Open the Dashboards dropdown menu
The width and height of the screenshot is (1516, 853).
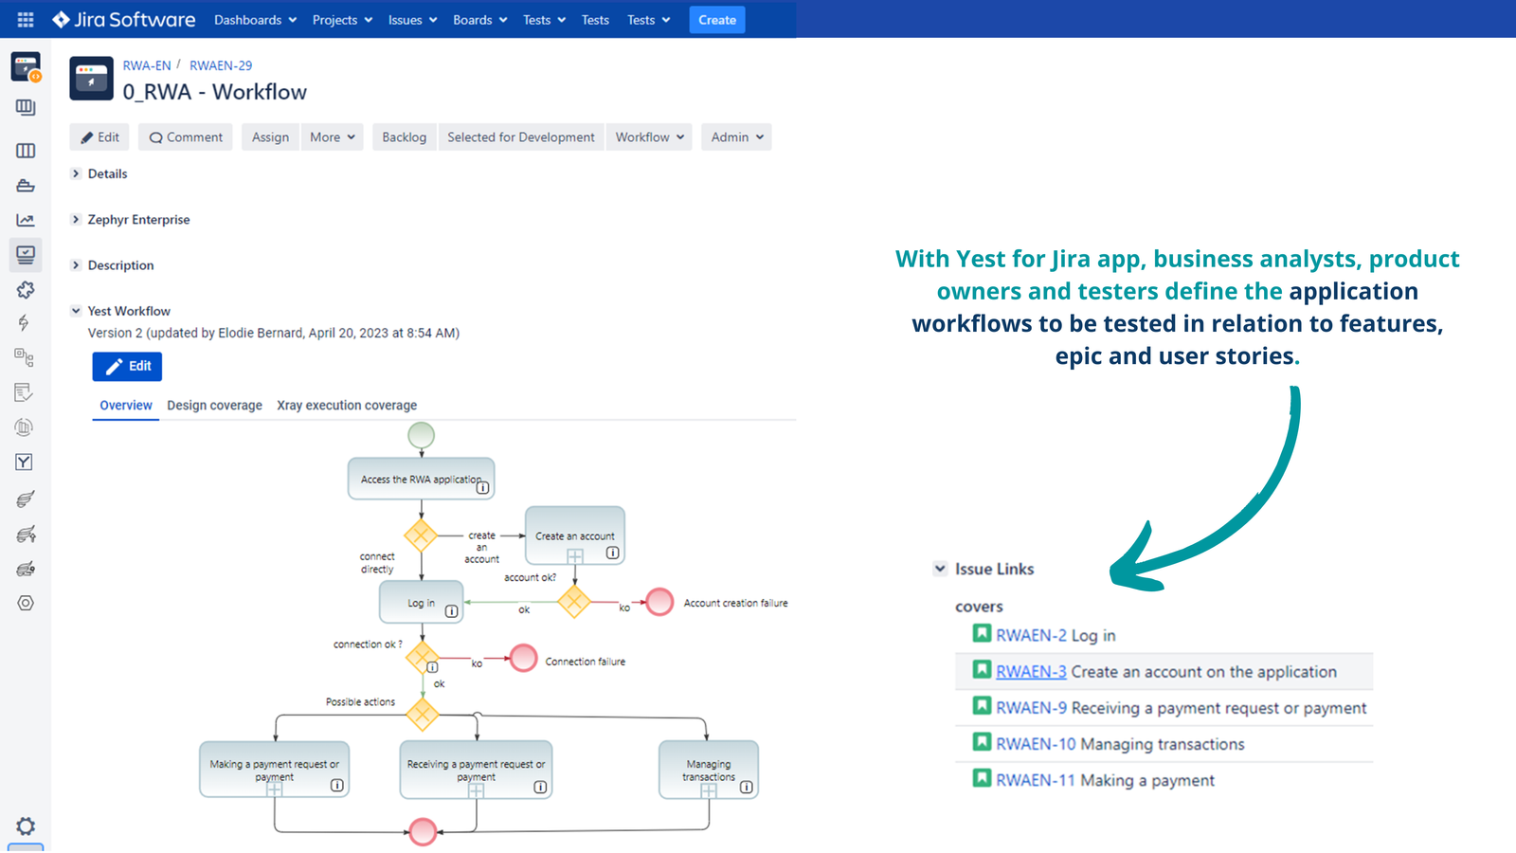pos(256,20)
